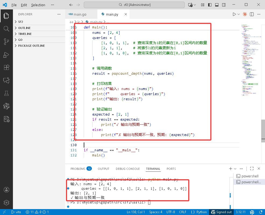Open Customize Layout button in title bar
265x215 pixels.
coord(203,5)
